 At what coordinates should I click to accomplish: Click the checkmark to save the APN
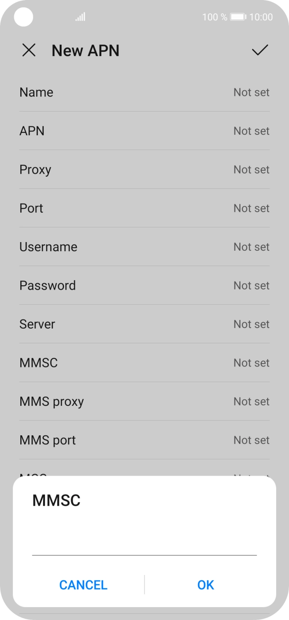point(259,50)
